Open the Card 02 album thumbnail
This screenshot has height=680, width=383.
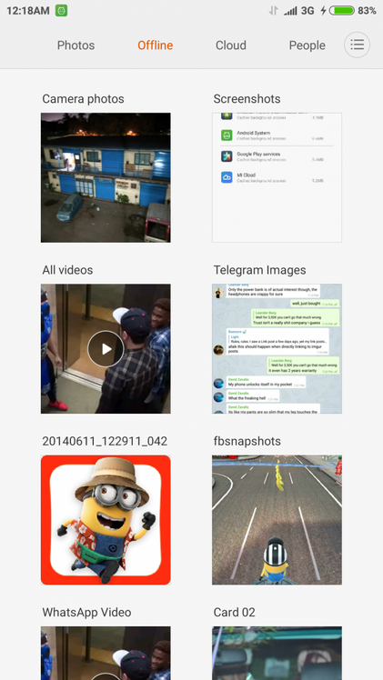pos(277,653)
